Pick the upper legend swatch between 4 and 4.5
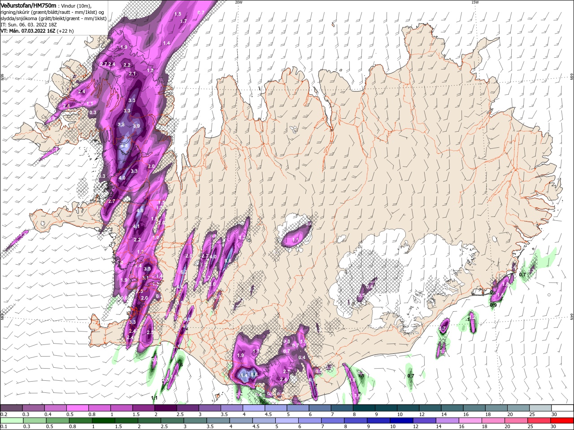 [253, 408]
